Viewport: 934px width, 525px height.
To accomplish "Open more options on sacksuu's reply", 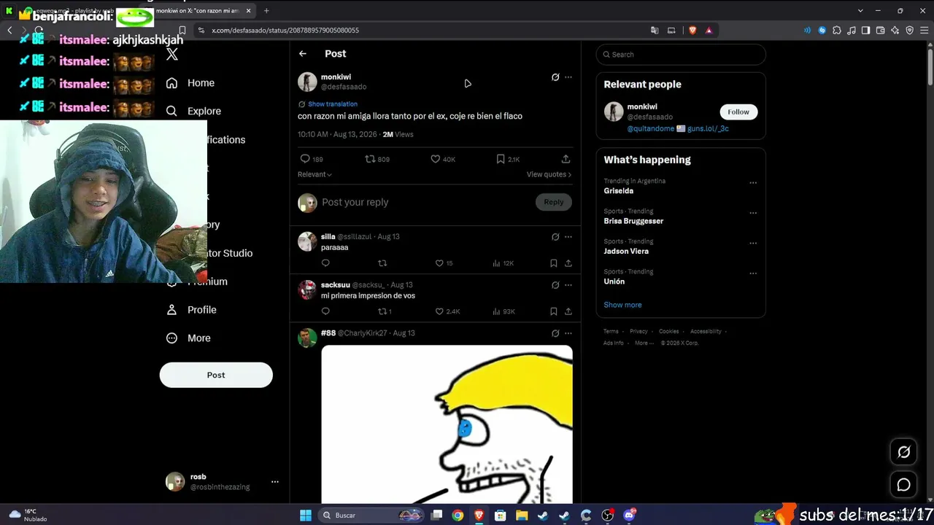I will (568, 285).
